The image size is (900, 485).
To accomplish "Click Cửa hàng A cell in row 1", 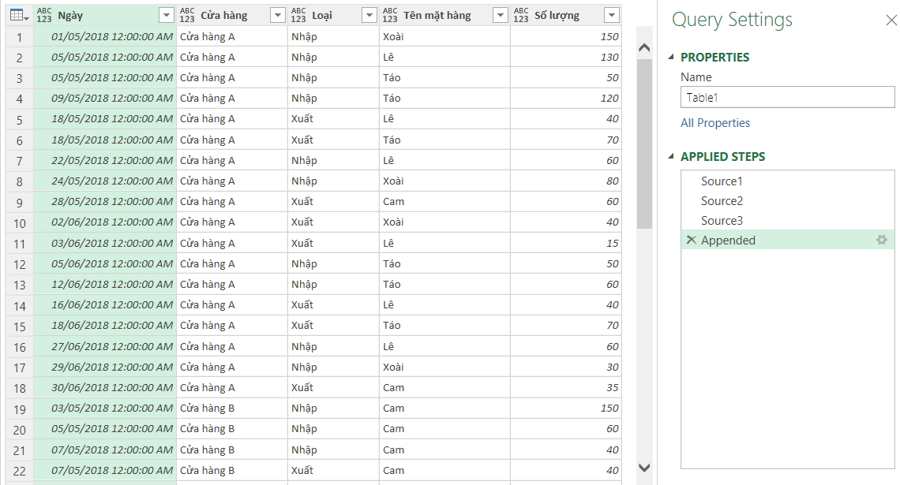I will click(x=232, y=37).
